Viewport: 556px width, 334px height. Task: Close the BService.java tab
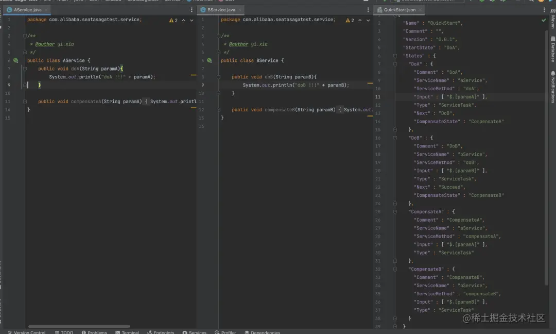coord(240,10)
